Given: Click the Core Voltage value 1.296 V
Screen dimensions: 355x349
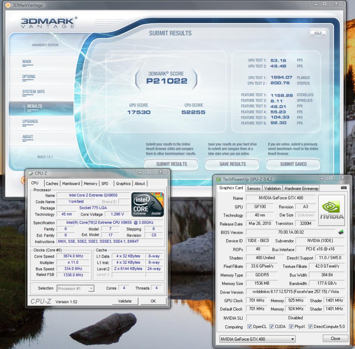Looking at the screenshot, I should [x=117, y=214].
